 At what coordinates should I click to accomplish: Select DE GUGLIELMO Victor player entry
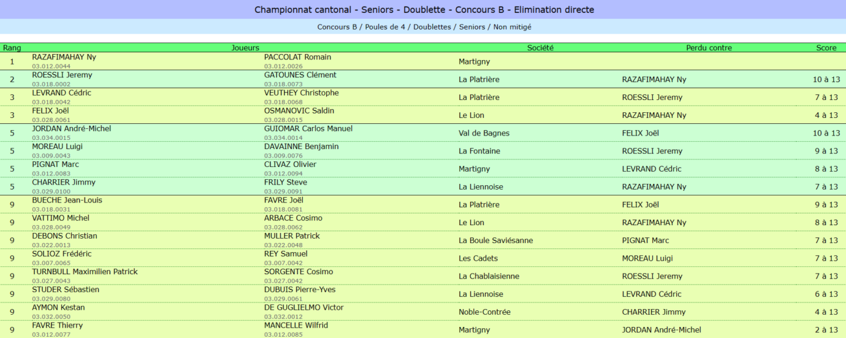click(x=304, y=307)
